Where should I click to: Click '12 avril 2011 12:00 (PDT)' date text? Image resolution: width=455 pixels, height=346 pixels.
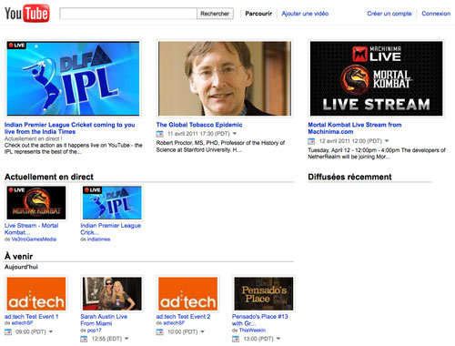point(350,141)
